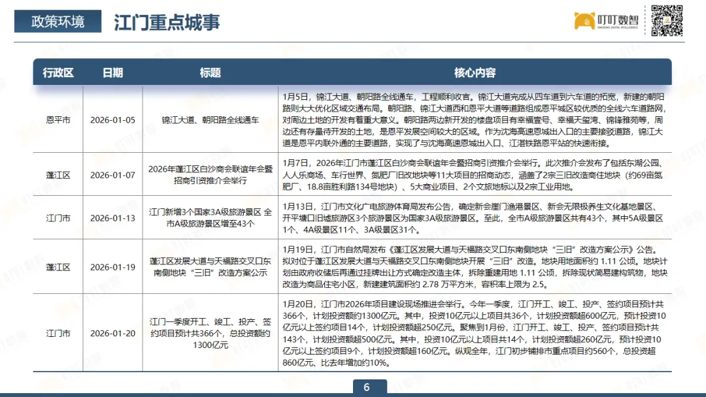Click the 蓬江区 cell in 2026-01-19 row
This screenshot has height=397, width=706.
click(x=58, y=267)
